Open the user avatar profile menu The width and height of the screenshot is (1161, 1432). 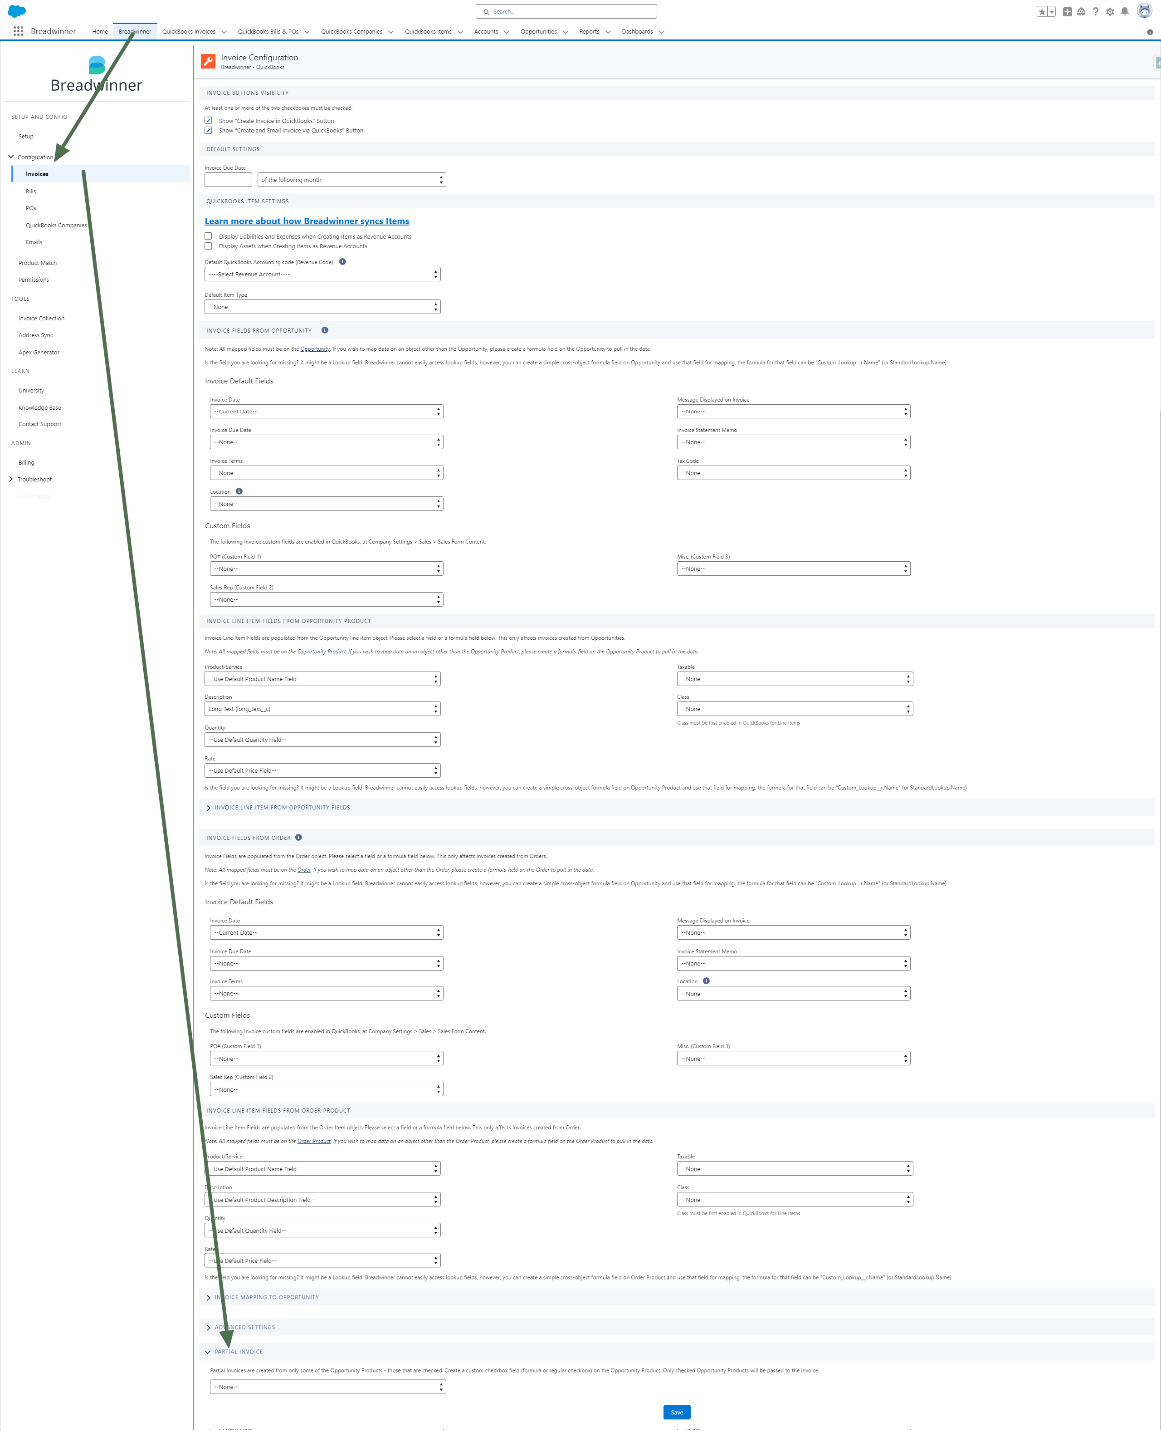(x=1144, y=11)
